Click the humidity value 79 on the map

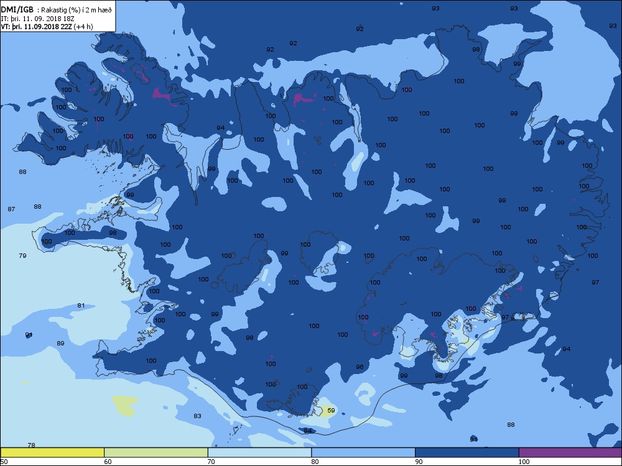[x=22, y=255]
